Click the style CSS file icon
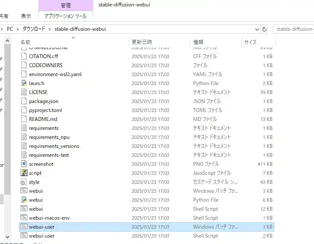Screen dimensions: 314x244 pos(23,182)
